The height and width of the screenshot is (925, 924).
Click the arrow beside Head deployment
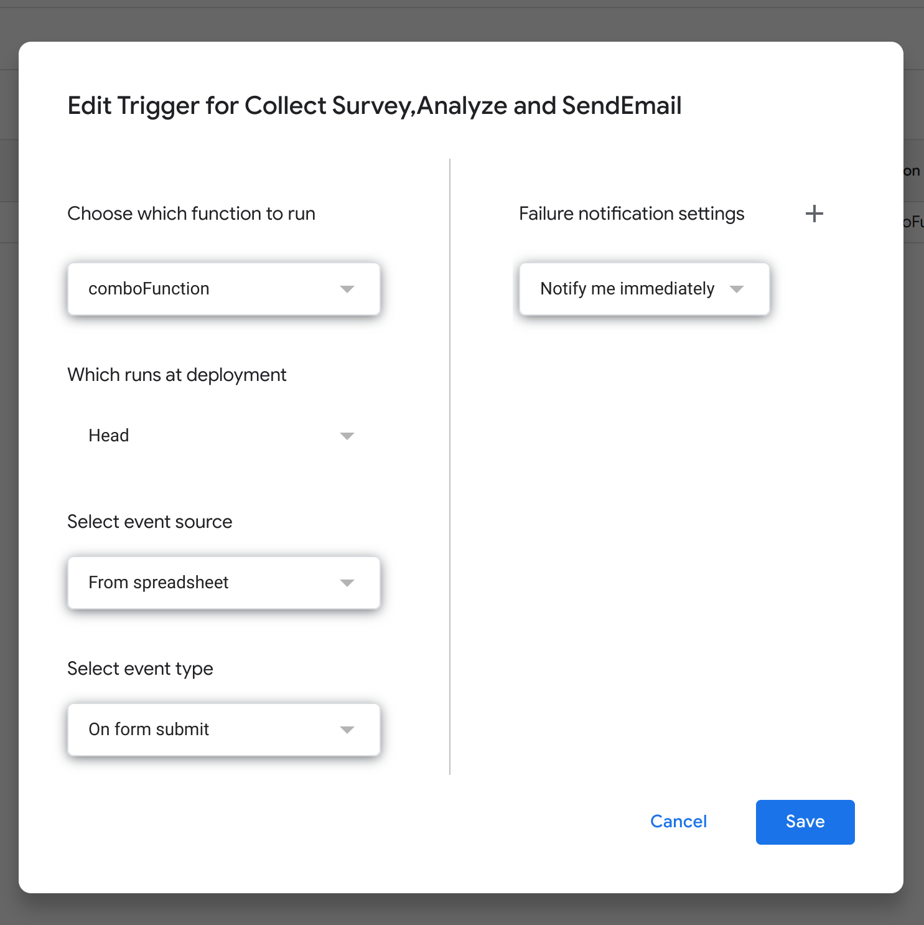click(x=347, y=436)
